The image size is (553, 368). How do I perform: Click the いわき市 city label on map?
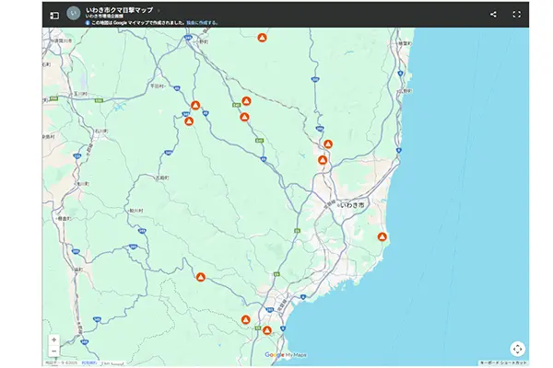[352, 202]
